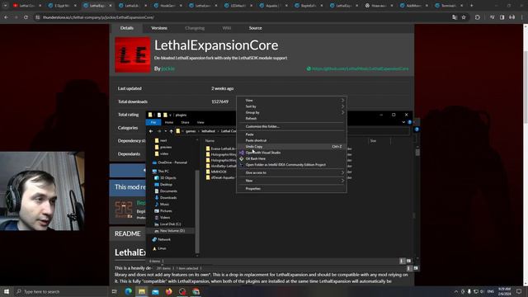
Task: Click translate page icon in address bar
Action: point(455,17)
